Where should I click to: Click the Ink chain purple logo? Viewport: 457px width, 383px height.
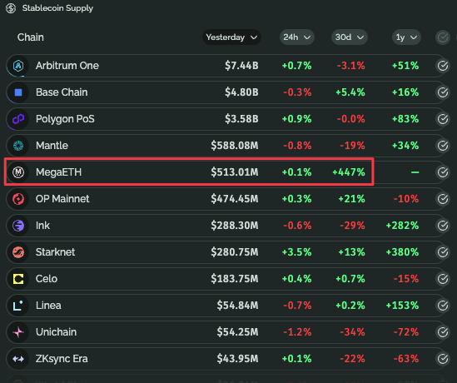(x=18, y=226)
